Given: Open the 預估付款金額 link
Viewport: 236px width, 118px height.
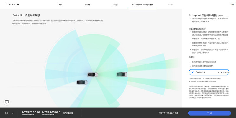Looking at the screenshot, I should click(x=68, y=113).
